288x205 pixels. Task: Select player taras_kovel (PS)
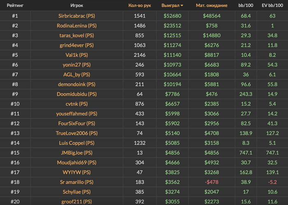click(77, 35)
